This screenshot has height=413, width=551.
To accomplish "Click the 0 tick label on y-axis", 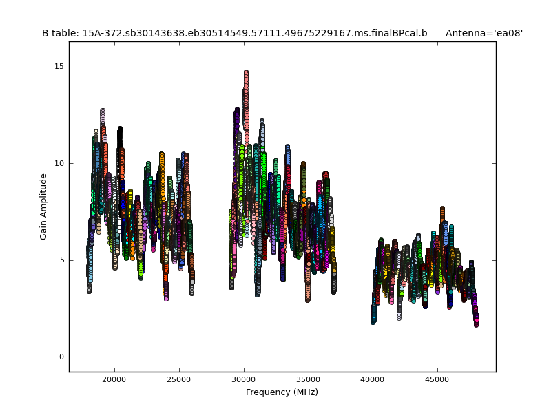I will (61, 357).
